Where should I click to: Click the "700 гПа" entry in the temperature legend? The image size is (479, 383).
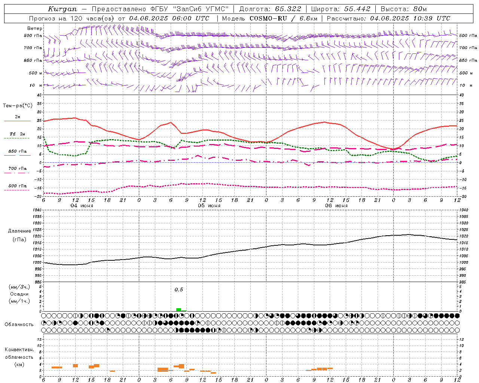18,169
